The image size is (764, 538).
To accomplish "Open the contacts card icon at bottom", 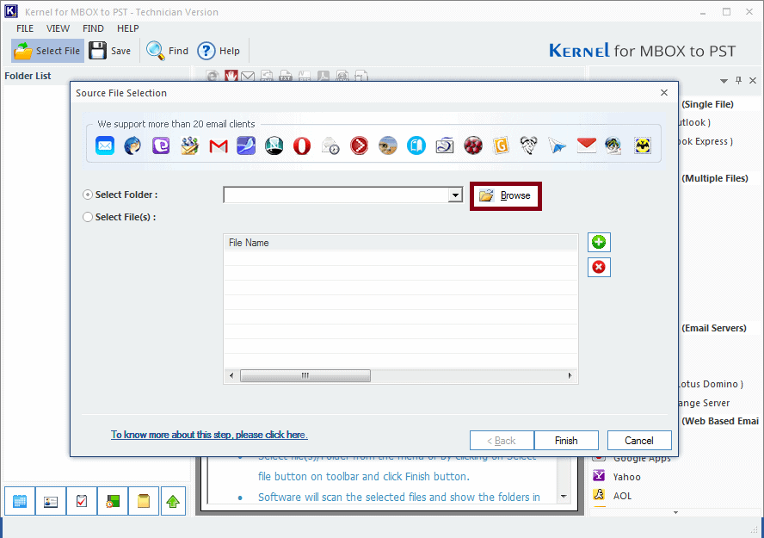I will (51, 501).
